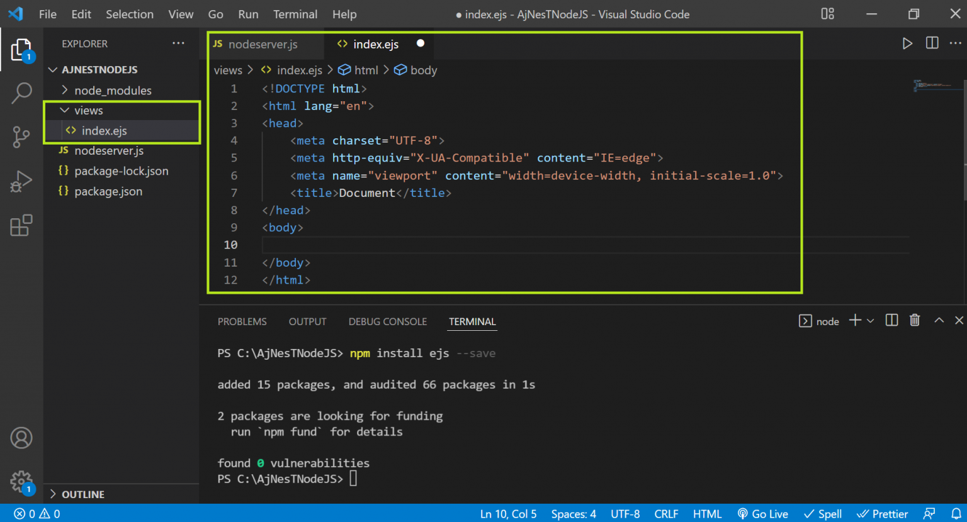Open the notifications bell in status bar

956,514
